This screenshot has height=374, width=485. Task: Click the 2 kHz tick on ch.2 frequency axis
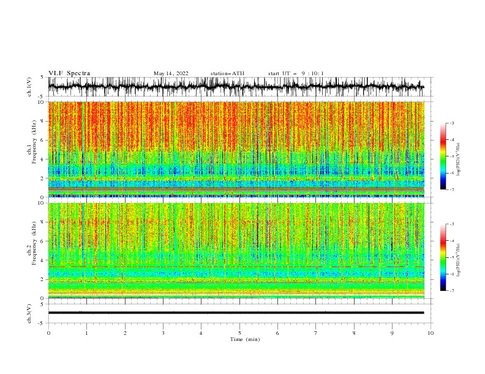(x=43, y=279)
